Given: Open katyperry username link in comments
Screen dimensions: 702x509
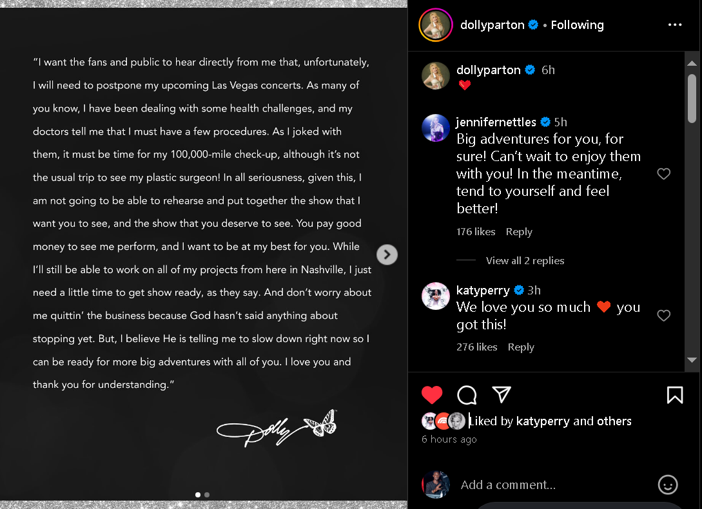Looking at the screenshot, I should coord(483,291).
